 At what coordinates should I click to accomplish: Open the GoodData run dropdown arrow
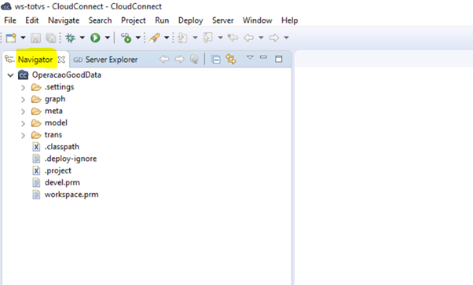(137, 38)
